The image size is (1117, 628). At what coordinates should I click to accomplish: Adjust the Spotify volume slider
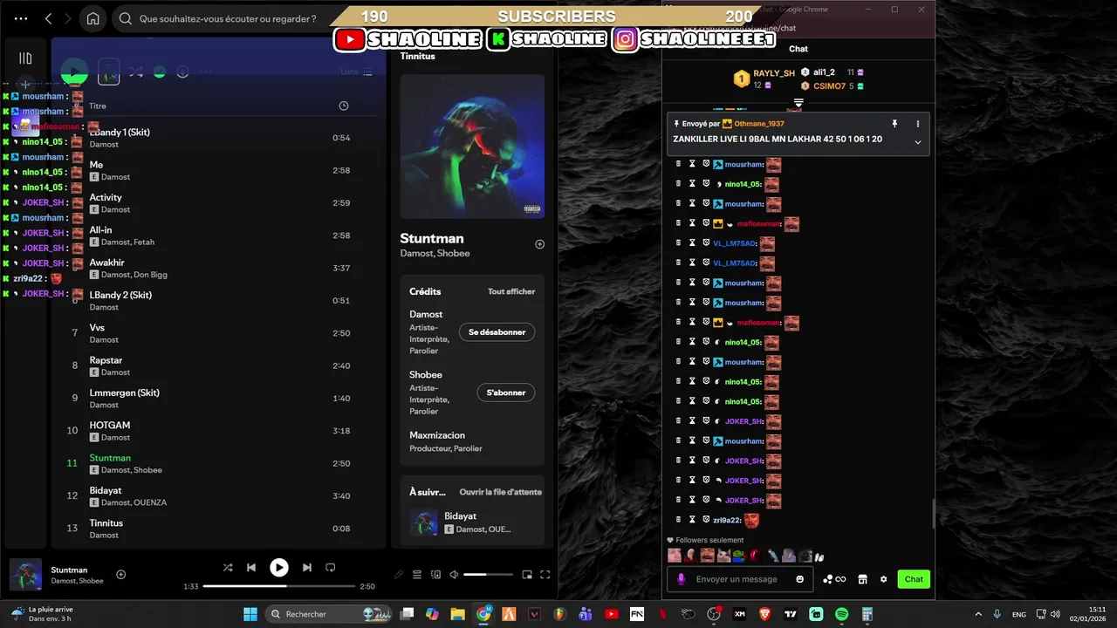tap(487, 574)
